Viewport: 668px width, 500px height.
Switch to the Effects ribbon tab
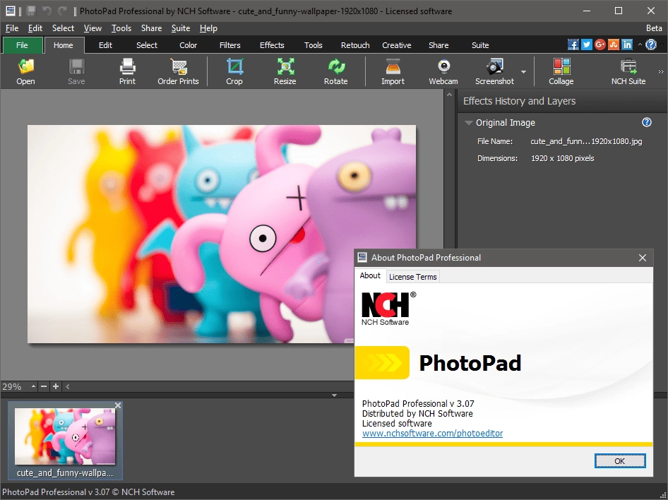click(272, 45)
